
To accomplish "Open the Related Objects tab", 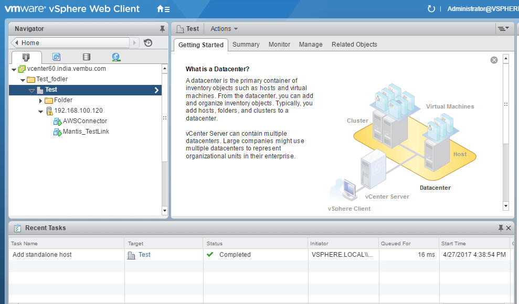I will tap(354, 44).
